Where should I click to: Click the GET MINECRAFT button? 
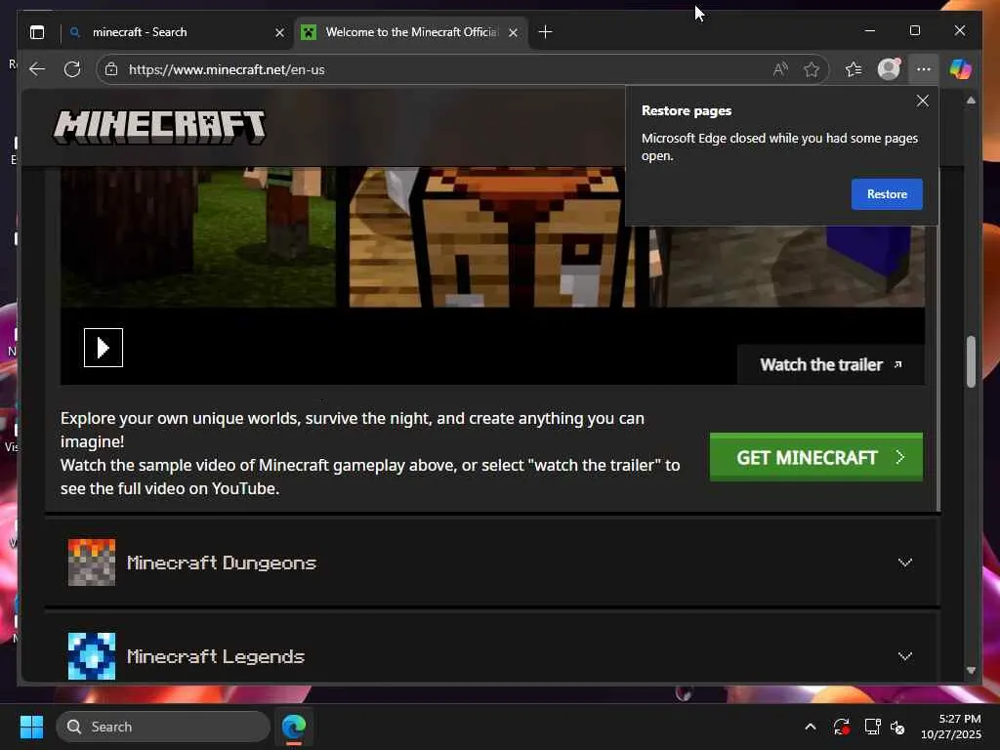(815, 457)
